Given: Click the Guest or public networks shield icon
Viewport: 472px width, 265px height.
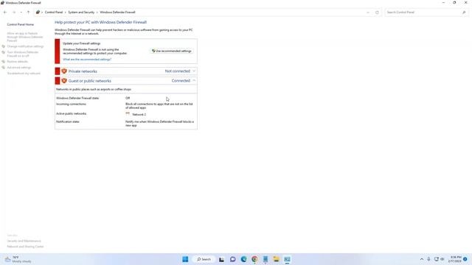Looking at the screenshot, I should pyautogui.click(x=64, y=81).
